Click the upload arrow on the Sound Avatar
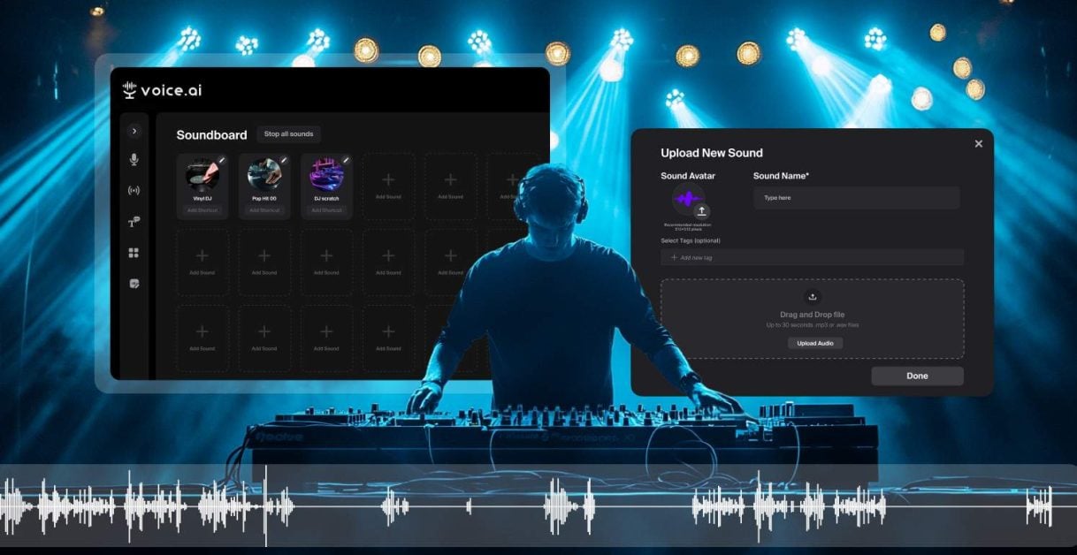The image size is (1077, 555). pyautogui.click(x=702, y=212)
